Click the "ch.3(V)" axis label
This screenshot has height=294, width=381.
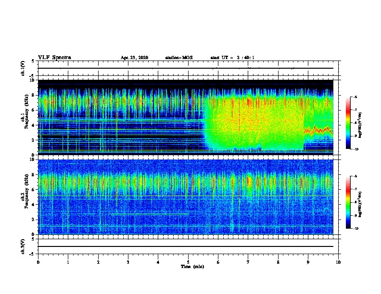23,246
